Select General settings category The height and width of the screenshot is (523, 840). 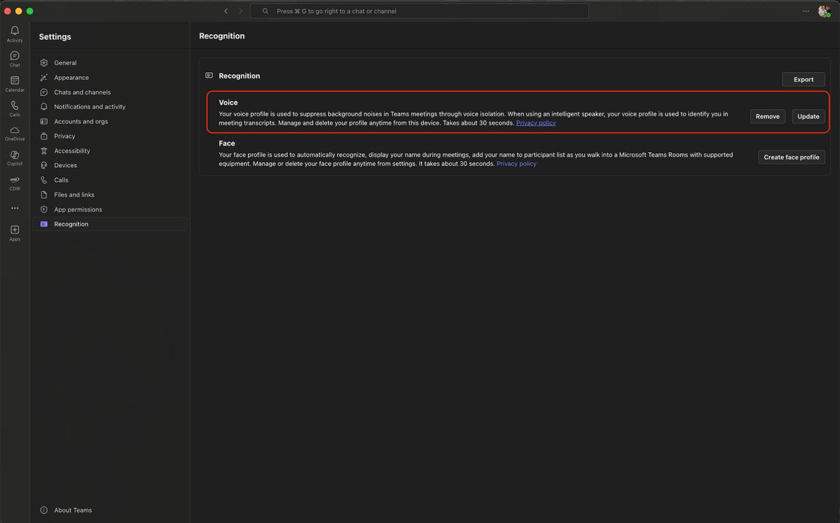[65, 63]
